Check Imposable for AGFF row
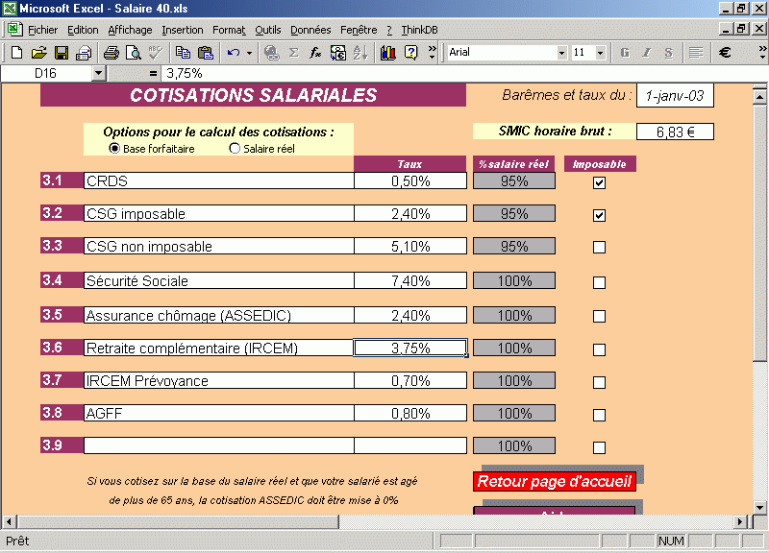This screenshot has height=553, width=769. (x=599, y=416)
